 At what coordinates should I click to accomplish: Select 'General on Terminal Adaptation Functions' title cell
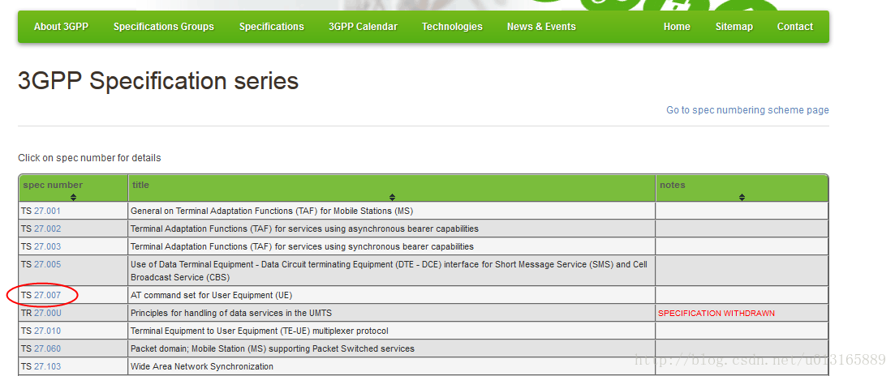click(x=392, y=211)
